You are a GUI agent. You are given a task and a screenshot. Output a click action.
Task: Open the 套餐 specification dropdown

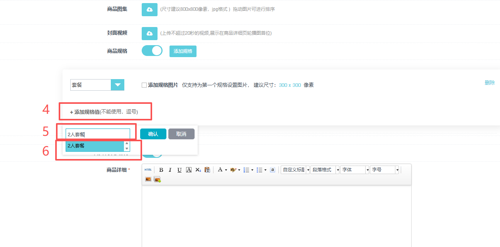[117, 85]
